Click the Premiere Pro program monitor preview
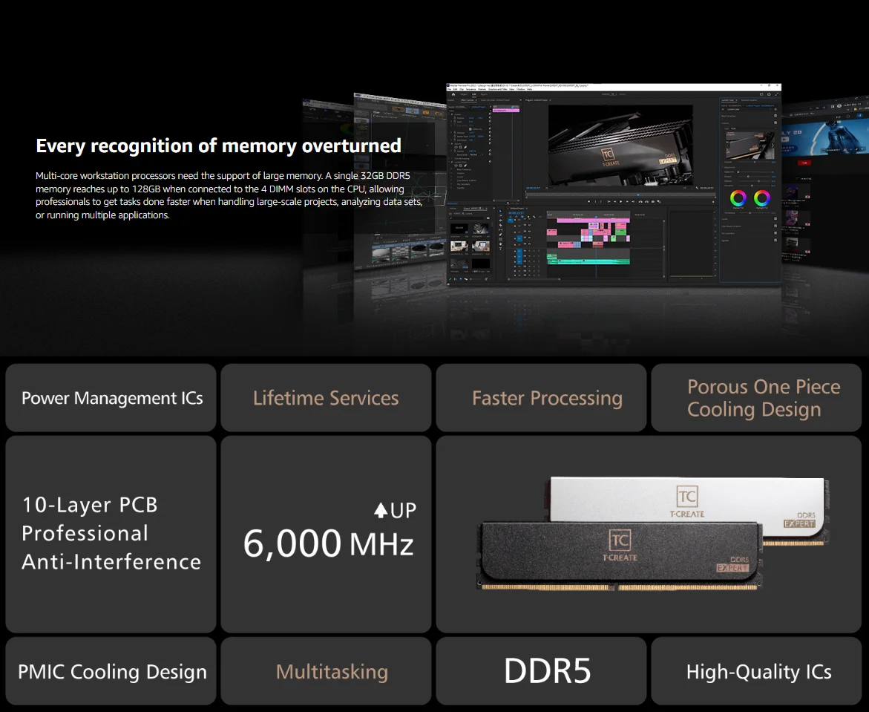 point(620,146)
